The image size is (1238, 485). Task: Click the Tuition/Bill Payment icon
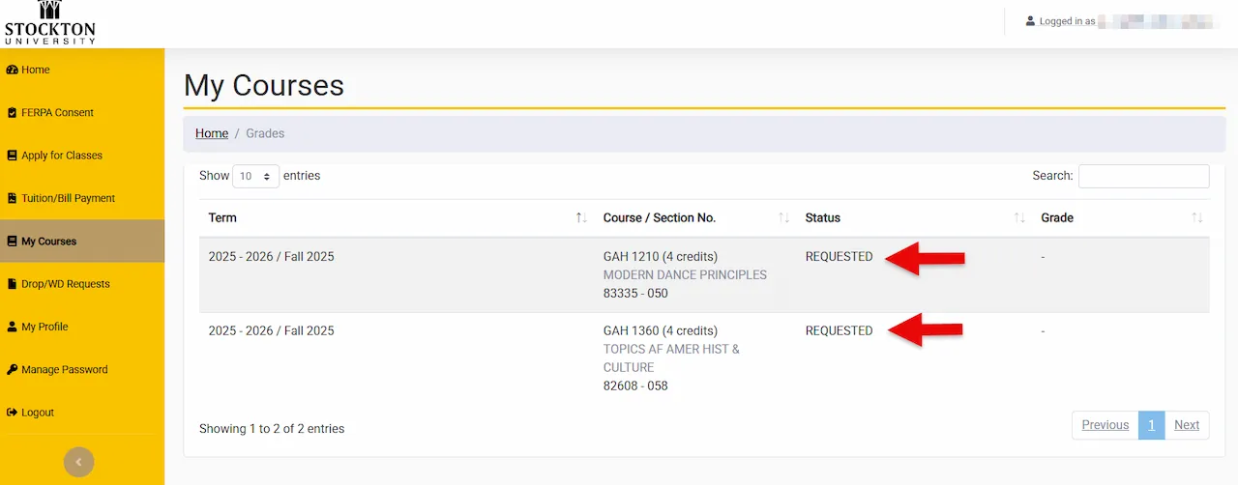coord(13,198)
